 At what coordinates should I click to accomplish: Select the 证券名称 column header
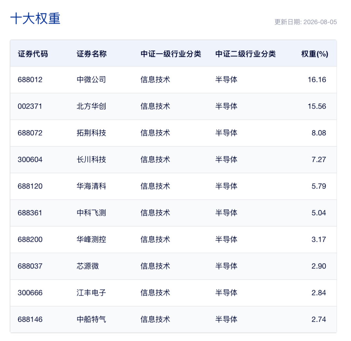pos(92,54)
